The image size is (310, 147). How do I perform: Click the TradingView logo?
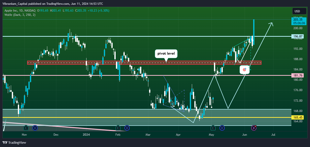pos(15,142)
